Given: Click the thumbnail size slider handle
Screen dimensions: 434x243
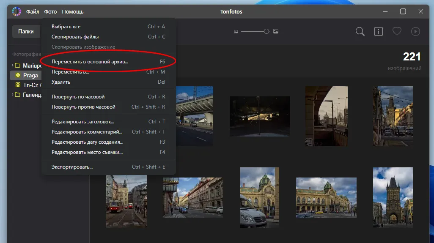Looking at the screenshot, I should (266, 31).
